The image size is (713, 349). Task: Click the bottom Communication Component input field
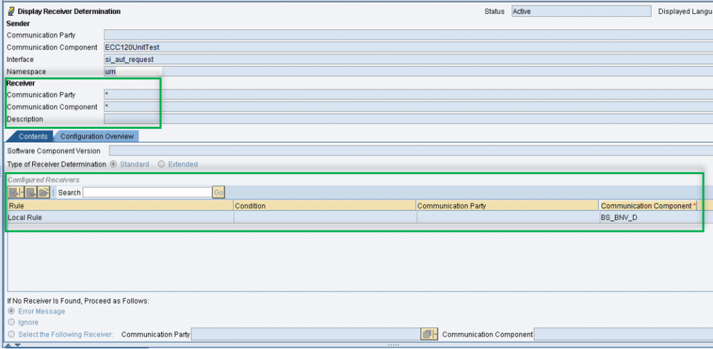tap(623, 334)
